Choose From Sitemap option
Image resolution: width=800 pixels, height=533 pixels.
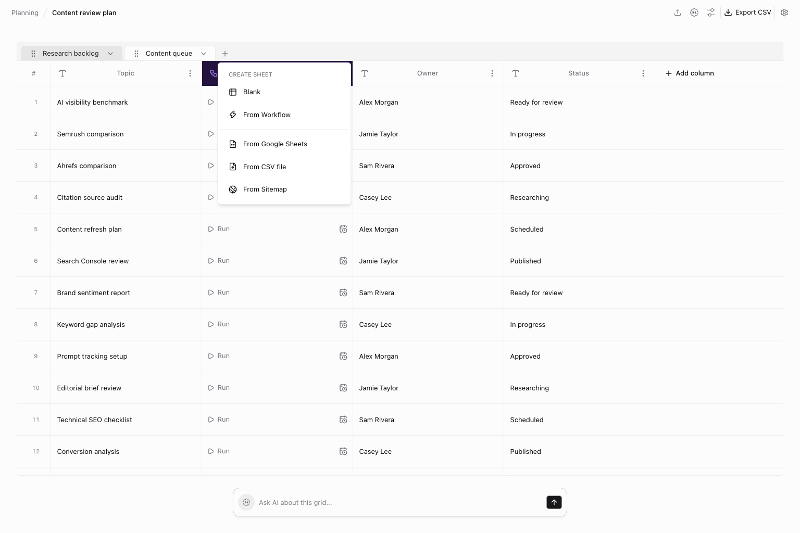coord(284,189)
